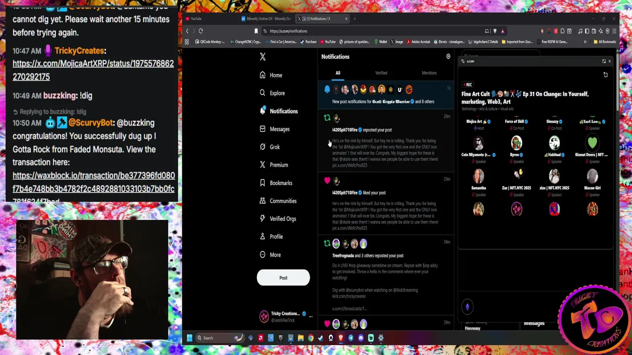
Task: Show more bookmarks overflow chevron
Action: (585, 42)
